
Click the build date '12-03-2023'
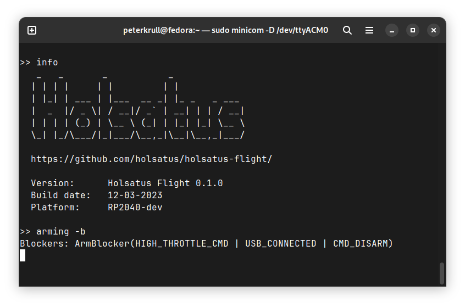tap(135, 196)
